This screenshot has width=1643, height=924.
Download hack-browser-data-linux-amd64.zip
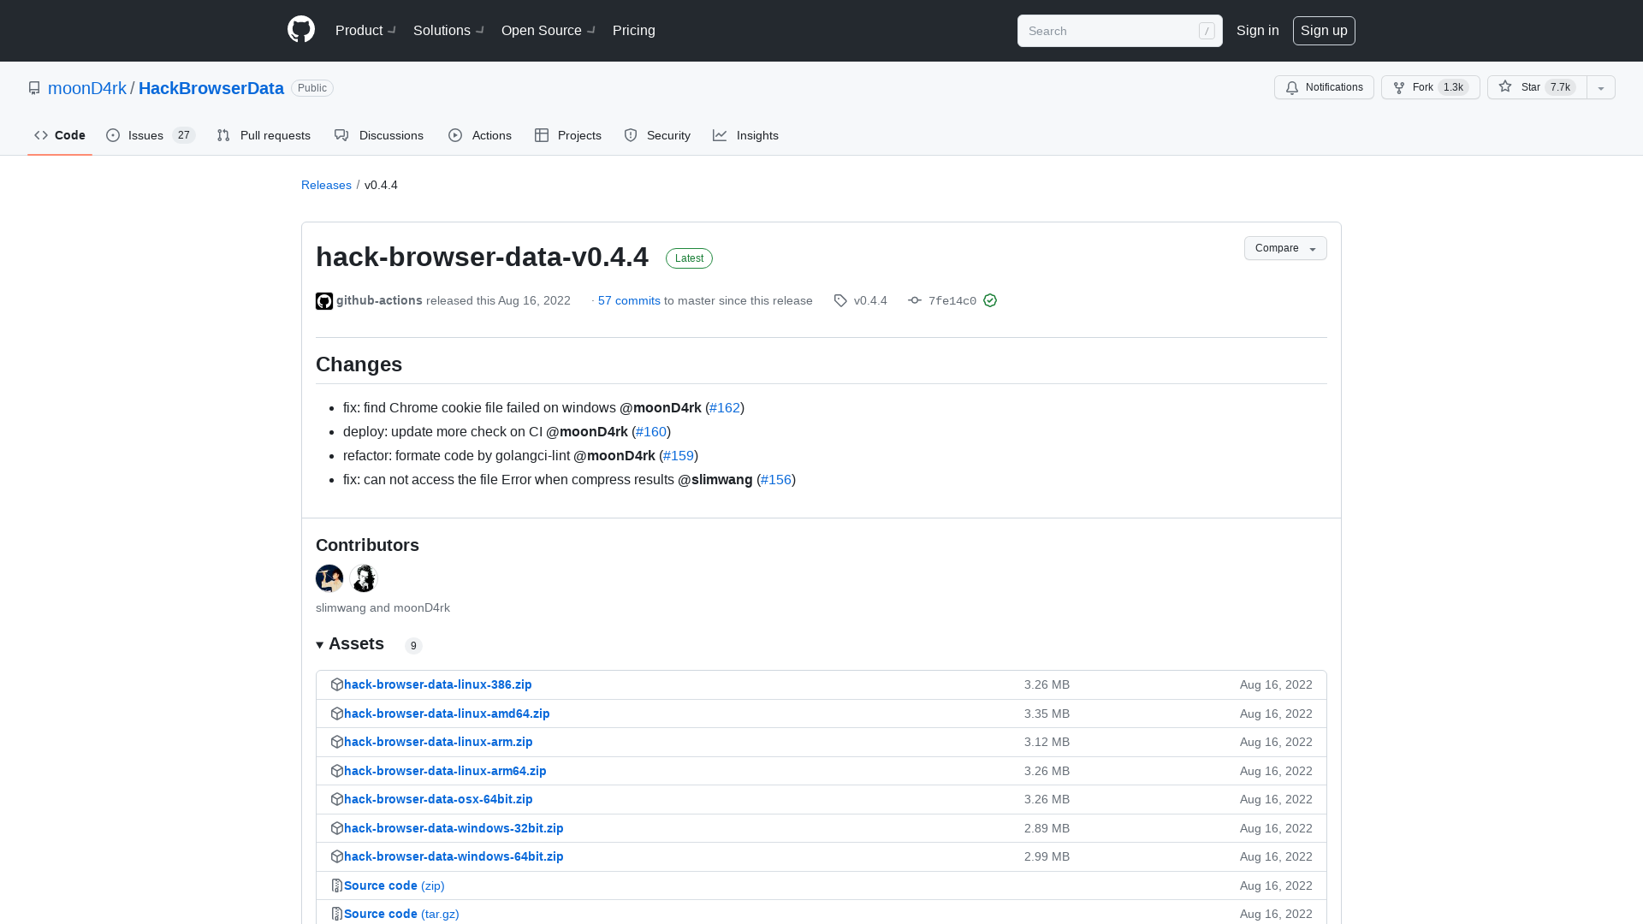click(x=447, y=714)
